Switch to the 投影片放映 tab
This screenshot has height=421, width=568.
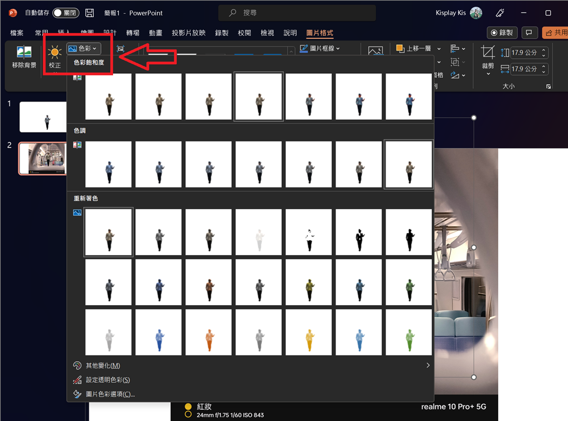click(189, 33)
